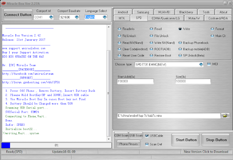Open the Mstar/W tab
This screenshot has height=160, width=233.
[x=194, y=18]
